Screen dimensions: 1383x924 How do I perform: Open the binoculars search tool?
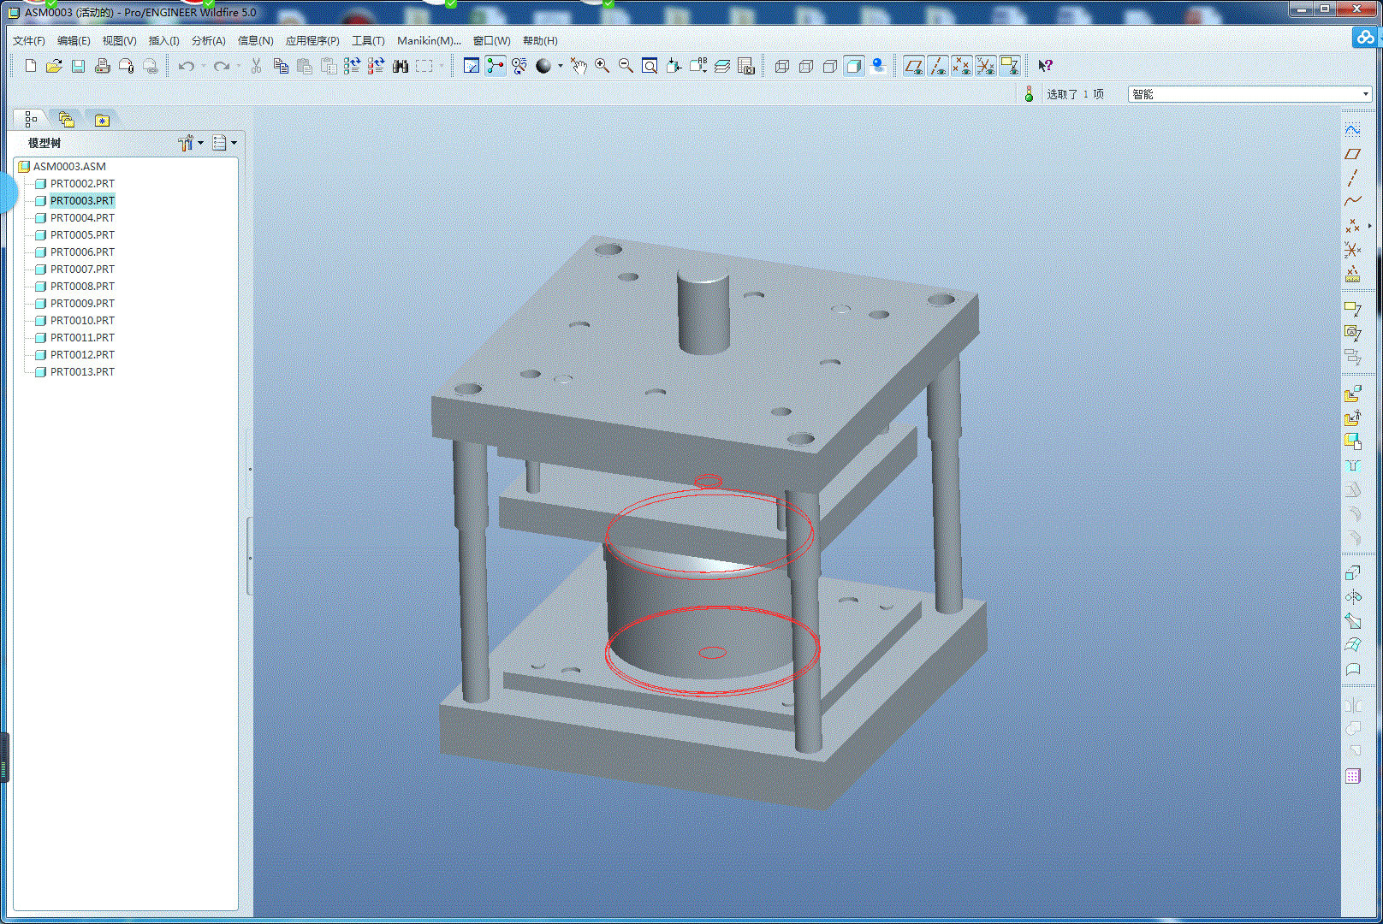(401, 66)
